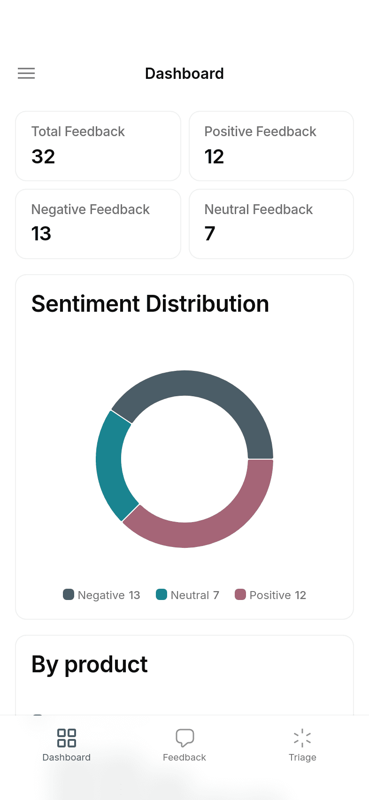
Task: Open the Negative Feedback card
Action: pyautogui.click(x=98, y=224)
